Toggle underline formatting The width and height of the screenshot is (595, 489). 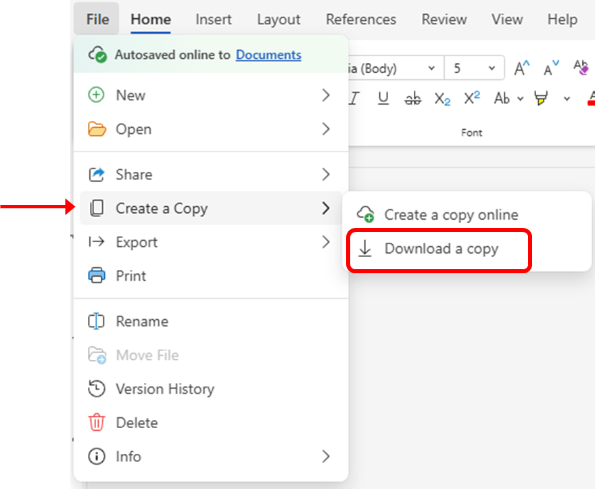(x=383, y=98)
